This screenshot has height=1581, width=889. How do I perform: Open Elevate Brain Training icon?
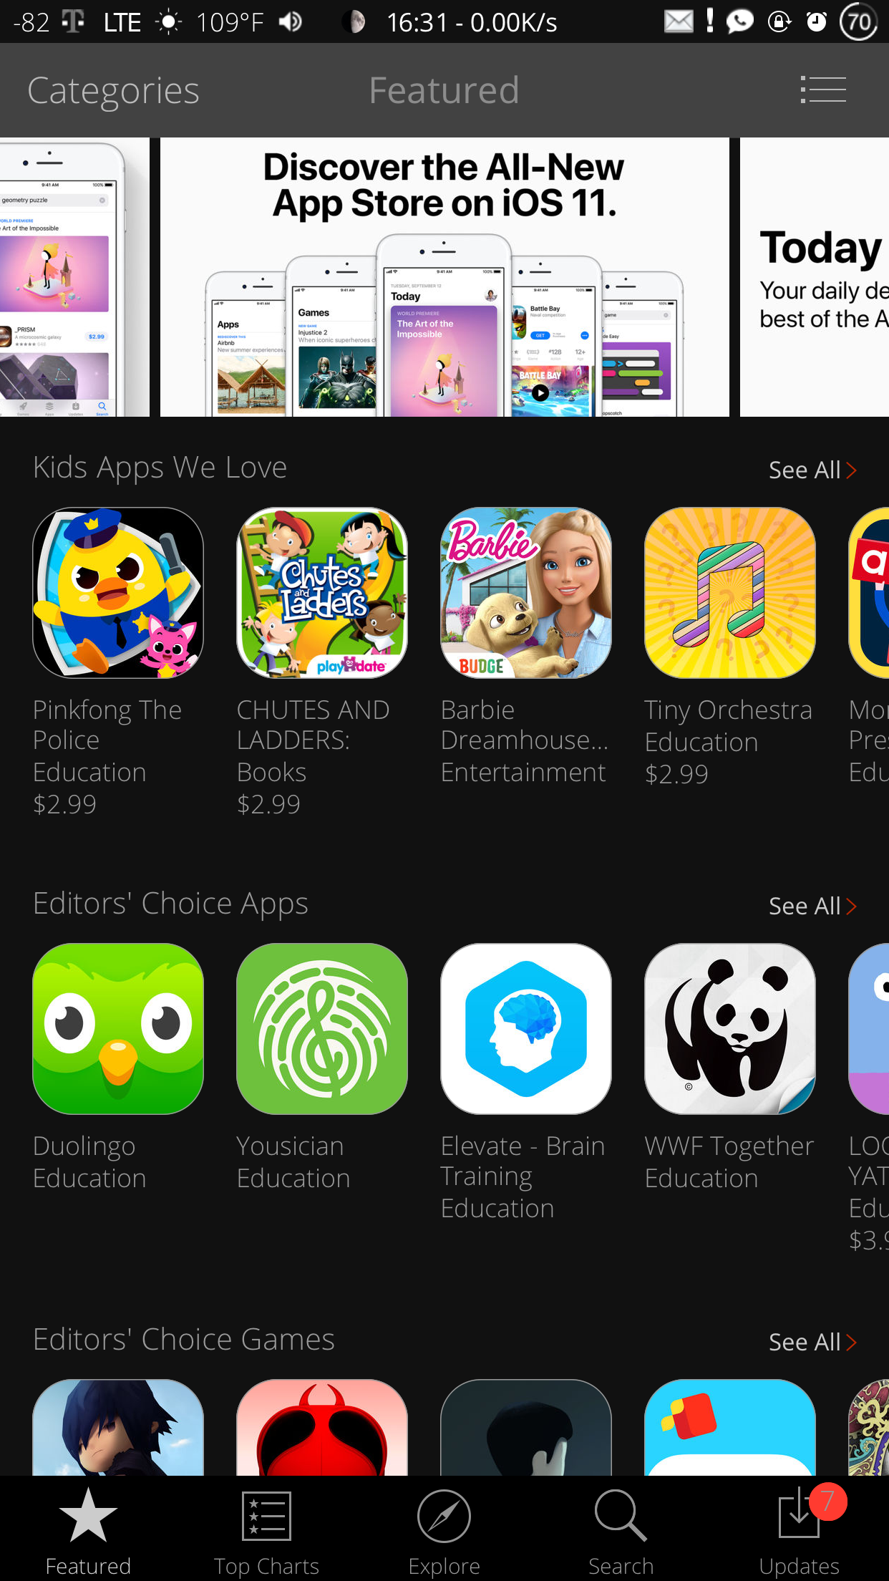click(x=526, y=1028)
